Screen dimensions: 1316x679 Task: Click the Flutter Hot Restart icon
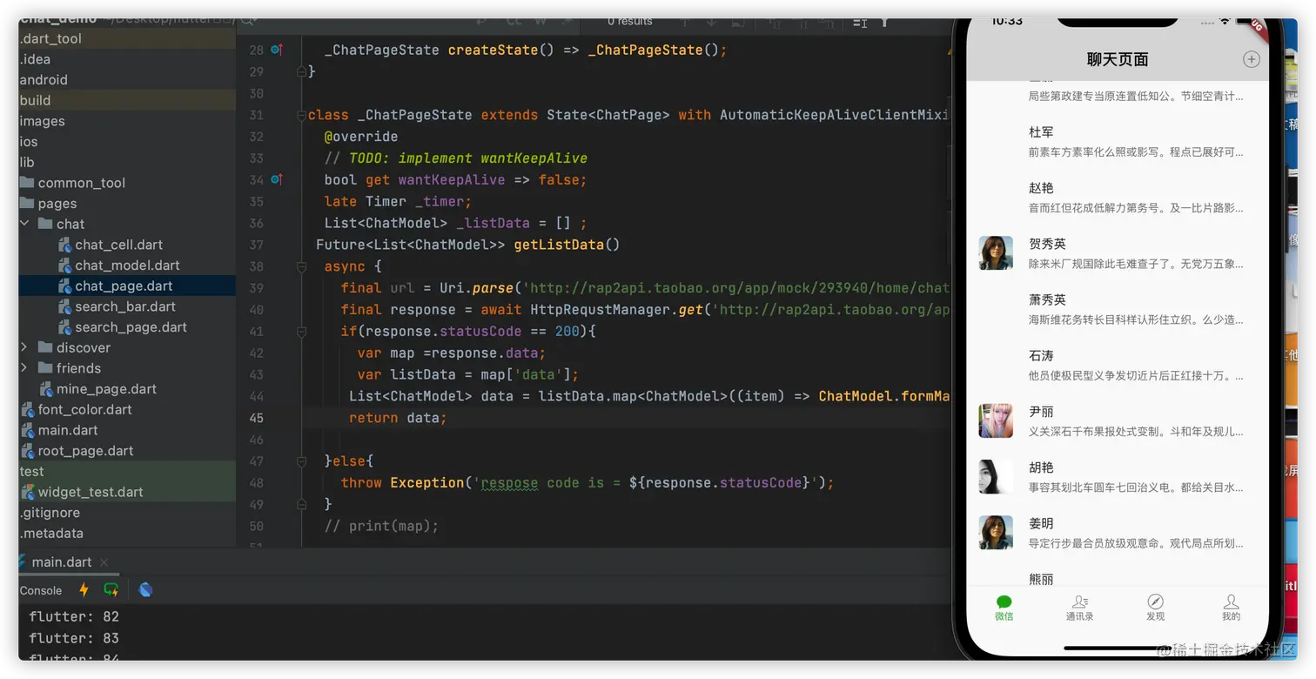click(x=111, y=590)
